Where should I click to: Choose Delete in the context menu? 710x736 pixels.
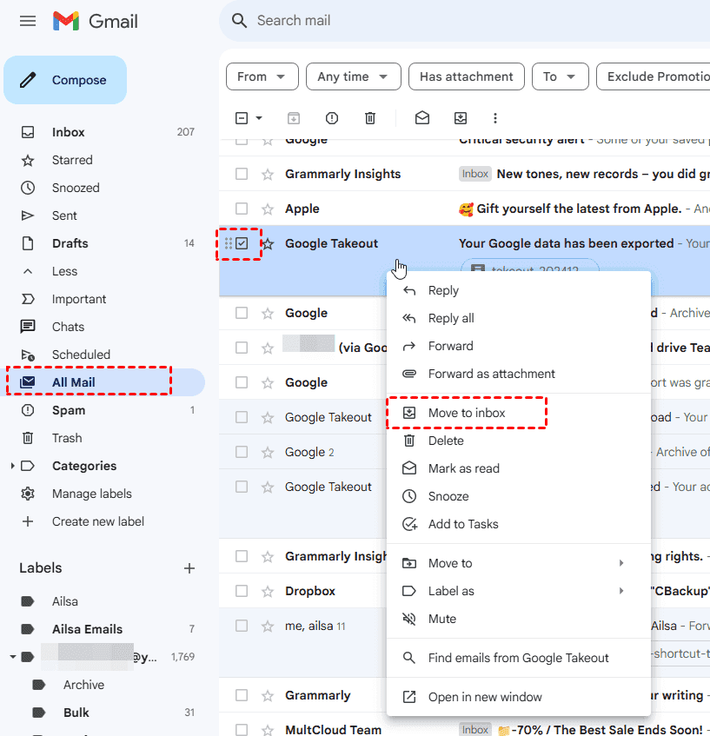519,441
